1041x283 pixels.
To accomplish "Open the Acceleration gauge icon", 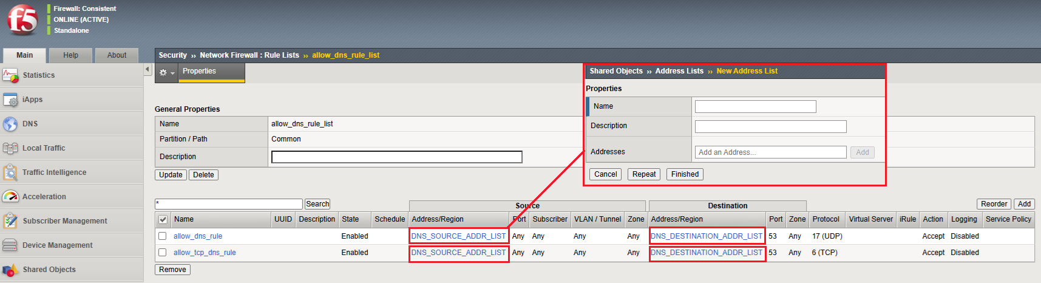I will (x=10, y=197).
